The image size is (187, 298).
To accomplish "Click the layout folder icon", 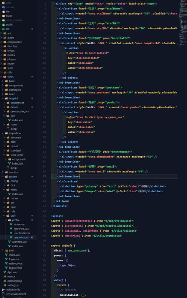I will [5, 51].
